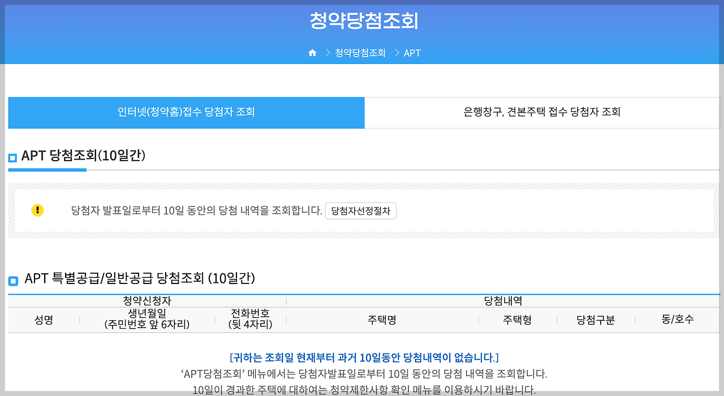Click the 동/호수 column header
The height and width of the screenshot is (396, 724).
point(679,320)
